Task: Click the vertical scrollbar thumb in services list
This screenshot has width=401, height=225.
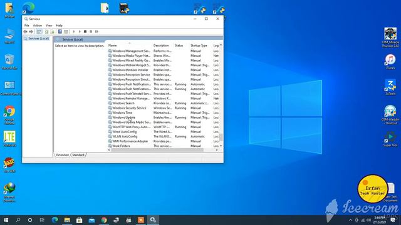Action: [x=221, y=137]
